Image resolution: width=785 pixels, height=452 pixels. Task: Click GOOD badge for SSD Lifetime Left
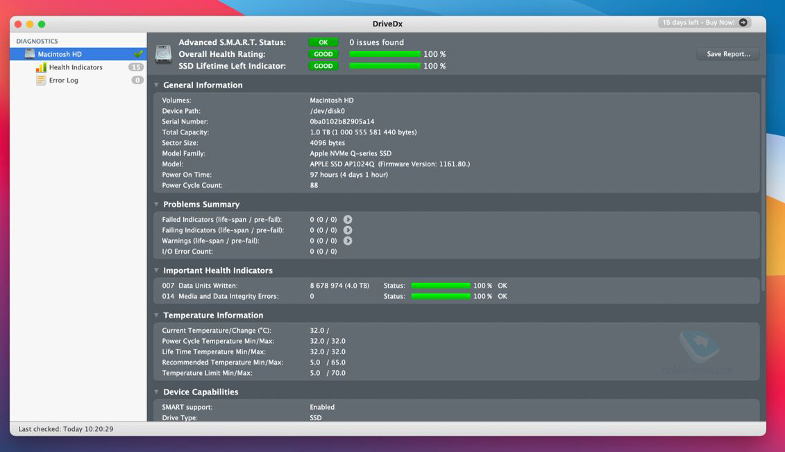pyautogui.click(x=323, y=66)
